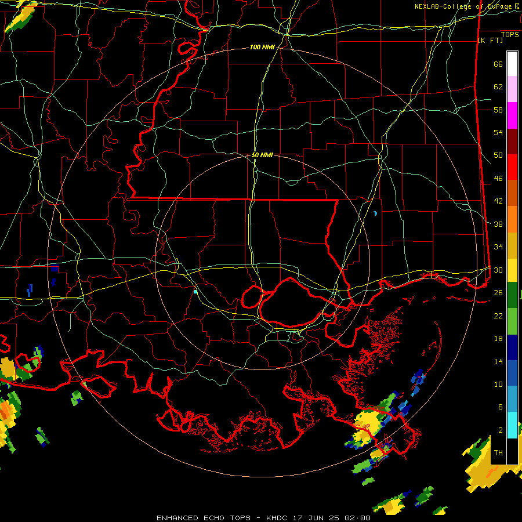Click the bright red band near 46
The image size is (522, 522).
[512, 167]
